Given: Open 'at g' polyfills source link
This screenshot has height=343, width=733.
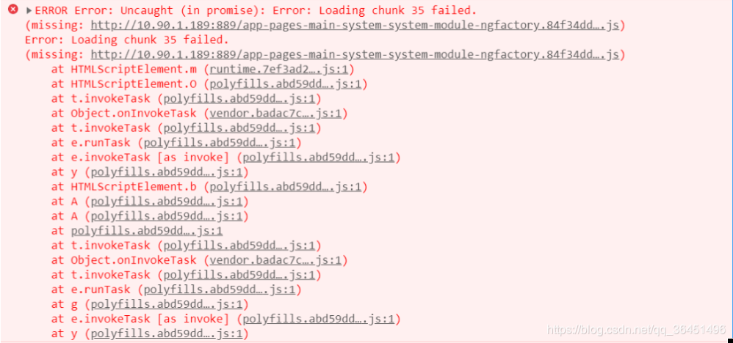Looking at the screenshot, I should point(167,304).
